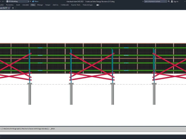Open the Express Tools ribbon tab
Viewport: 186px width, 139px height.
pos(76,5)
